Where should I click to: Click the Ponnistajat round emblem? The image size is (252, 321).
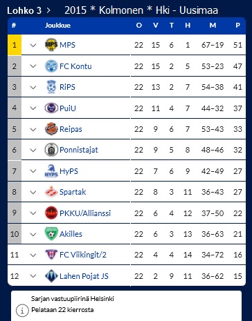pos(51,150)
